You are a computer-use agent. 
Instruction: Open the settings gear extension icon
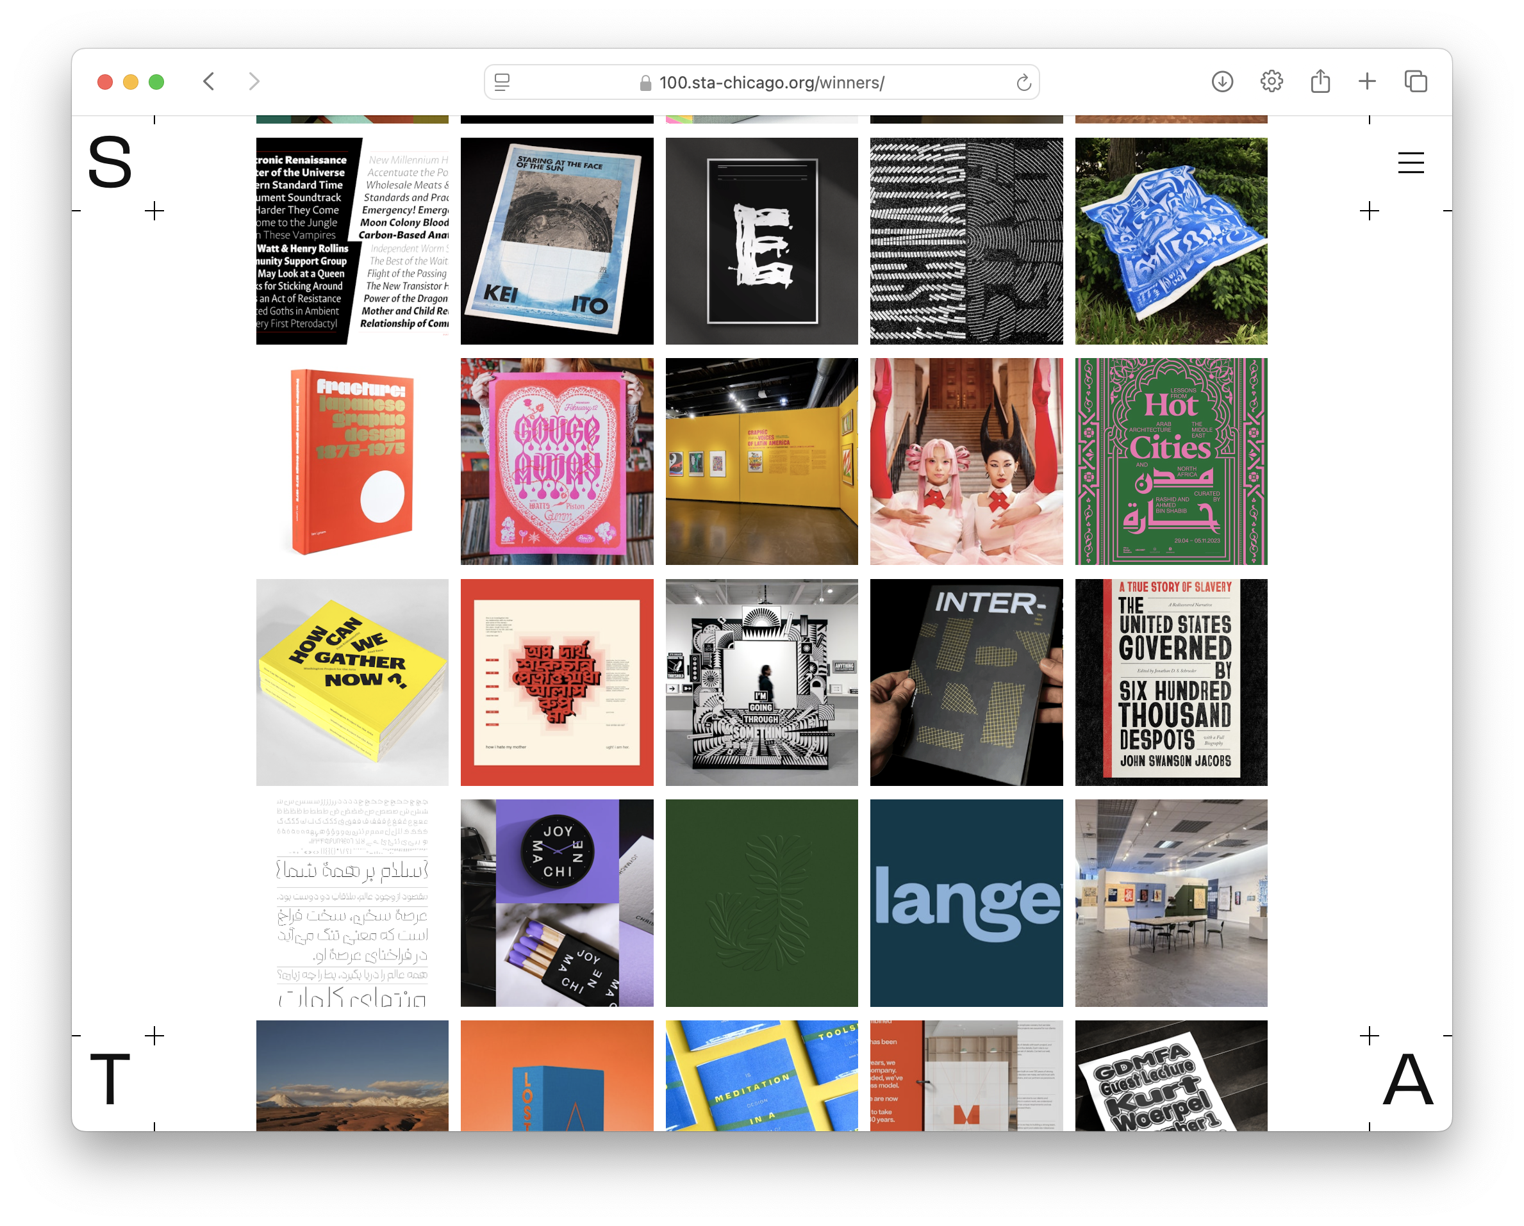point(1271,82)
